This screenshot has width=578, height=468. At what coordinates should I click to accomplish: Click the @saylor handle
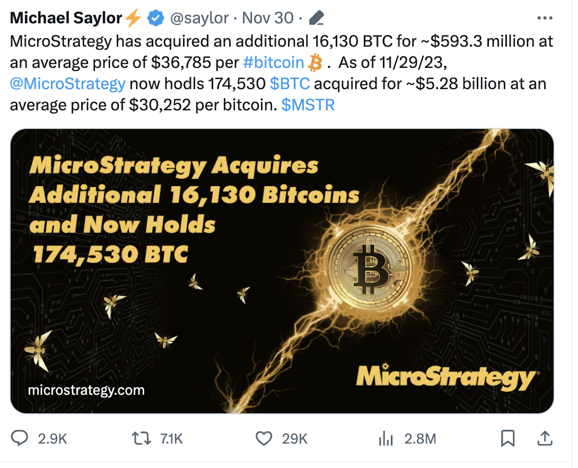click(x=199, y=18)
